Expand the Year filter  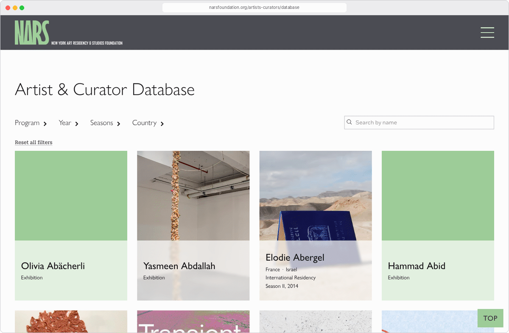(69, 123)
